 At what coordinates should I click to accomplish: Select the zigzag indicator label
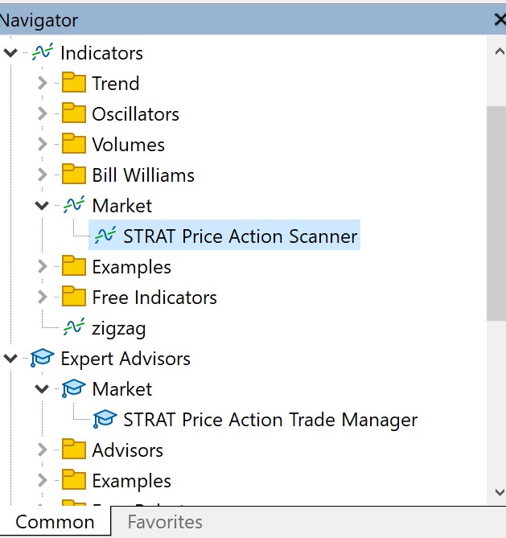coord(118,328)
